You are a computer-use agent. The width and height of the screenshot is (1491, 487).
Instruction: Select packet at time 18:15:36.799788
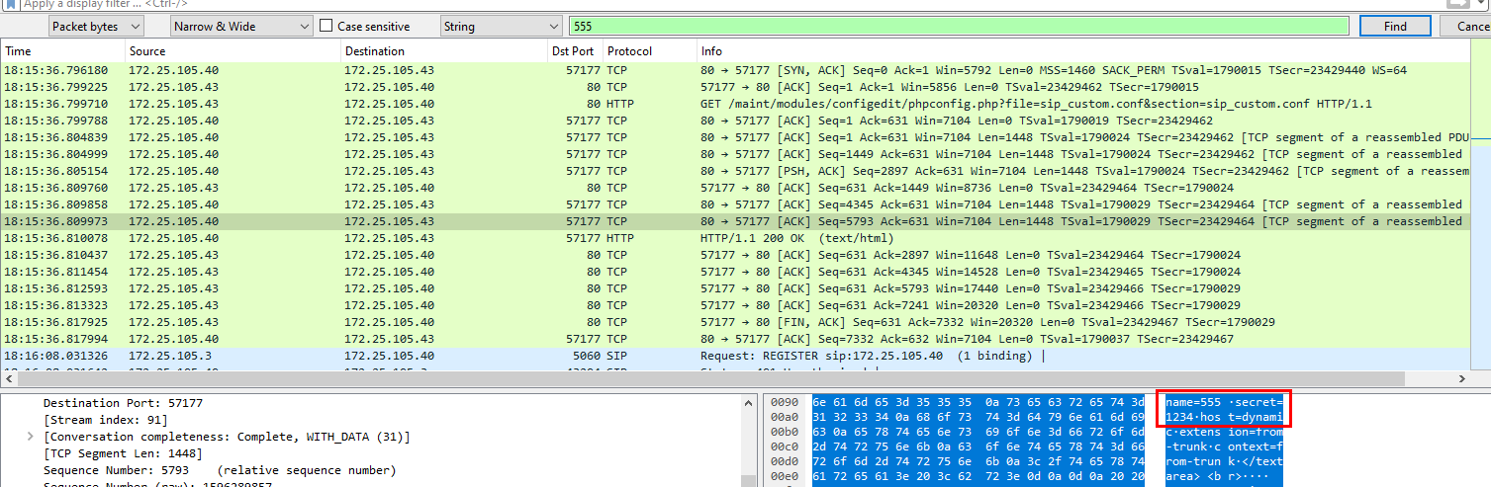(735, 121)
